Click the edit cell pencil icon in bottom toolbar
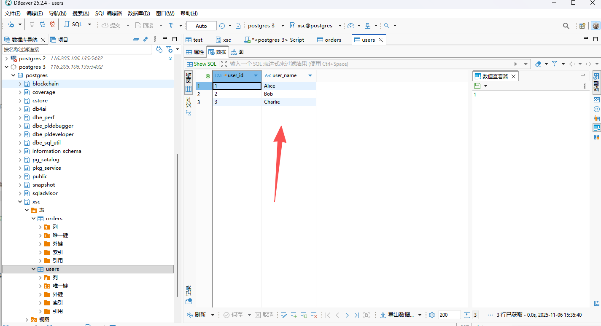The width and height of the screenshot is (601, 326). coord(284,315)
